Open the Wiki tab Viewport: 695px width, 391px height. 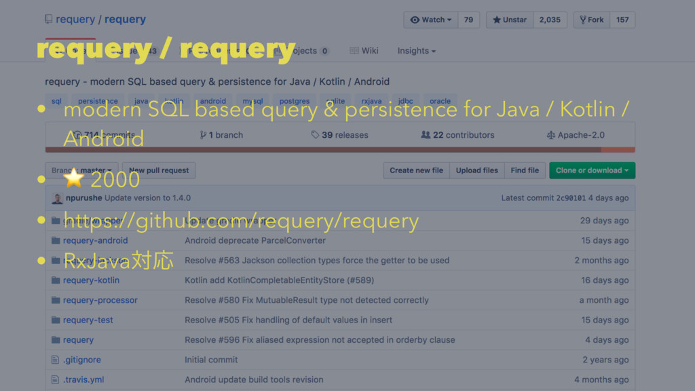(364, 50)
